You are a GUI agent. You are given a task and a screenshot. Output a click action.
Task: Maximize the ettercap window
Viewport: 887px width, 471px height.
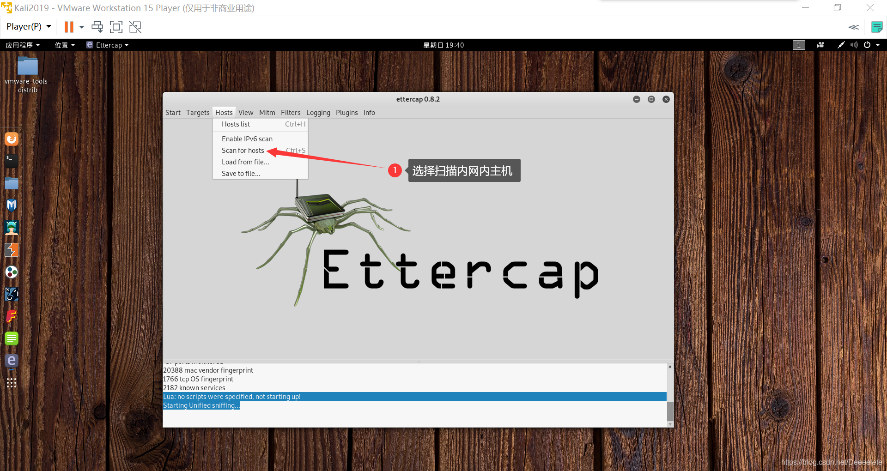click(x=651, y=99)
